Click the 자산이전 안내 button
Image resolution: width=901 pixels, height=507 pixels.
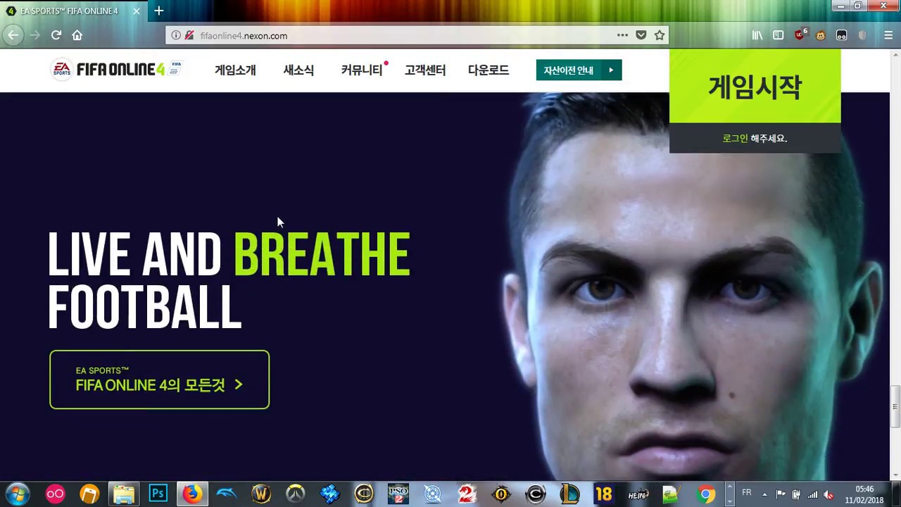(579, 70)
